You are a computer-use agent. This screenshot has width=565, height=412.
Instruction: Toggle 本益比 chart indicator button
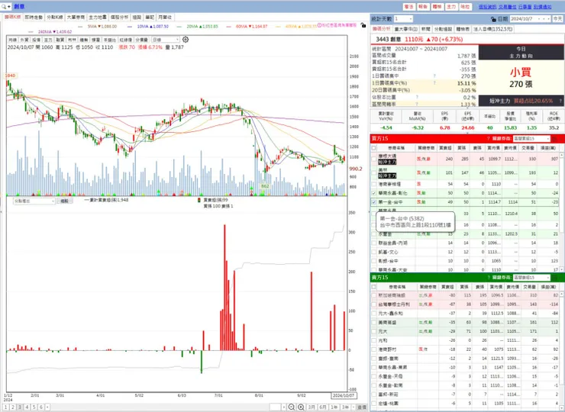110,40
